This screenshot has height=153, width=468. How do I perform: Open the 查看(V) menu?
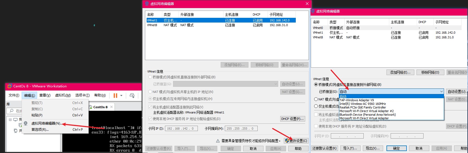tap(45, 95)
